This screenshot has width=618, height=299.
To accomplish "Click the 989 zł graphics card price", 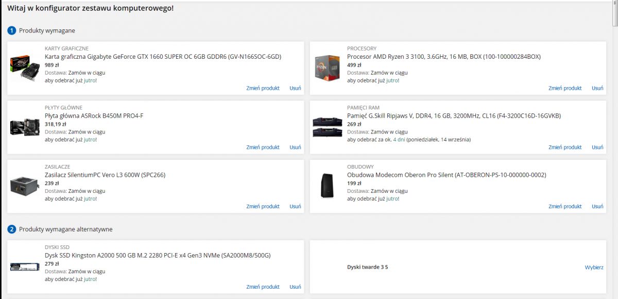I will pos(52,65).
